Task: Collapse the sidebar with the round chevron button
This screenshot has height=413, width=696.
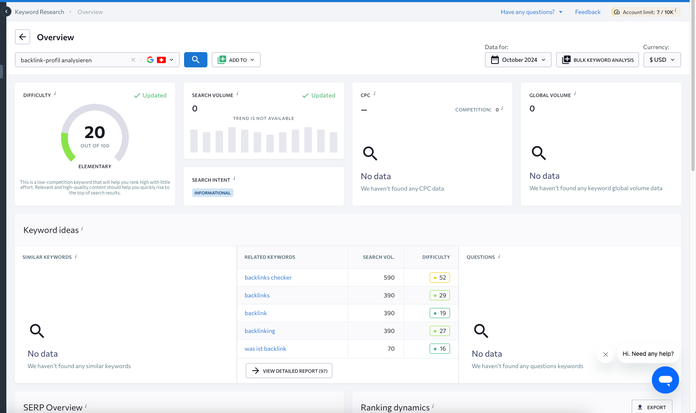Action: [6, 11]
